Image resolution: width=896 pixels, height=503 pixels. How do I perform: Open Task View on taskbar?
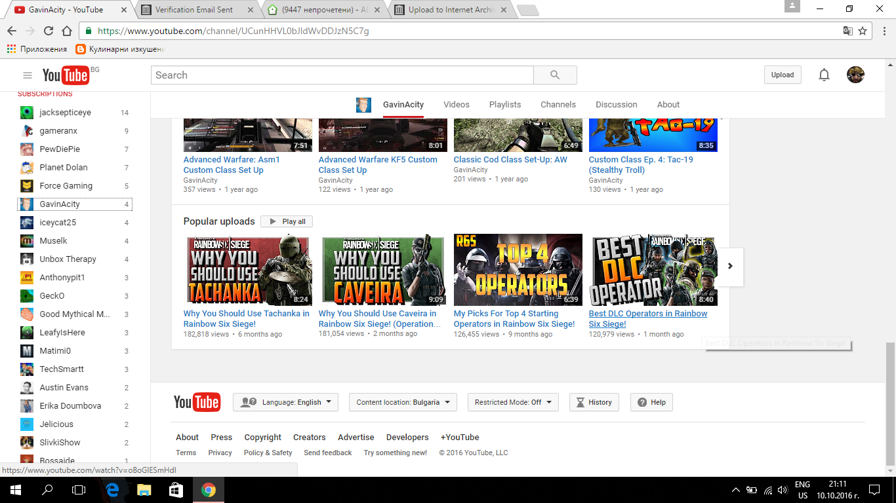tap(79, 490)
